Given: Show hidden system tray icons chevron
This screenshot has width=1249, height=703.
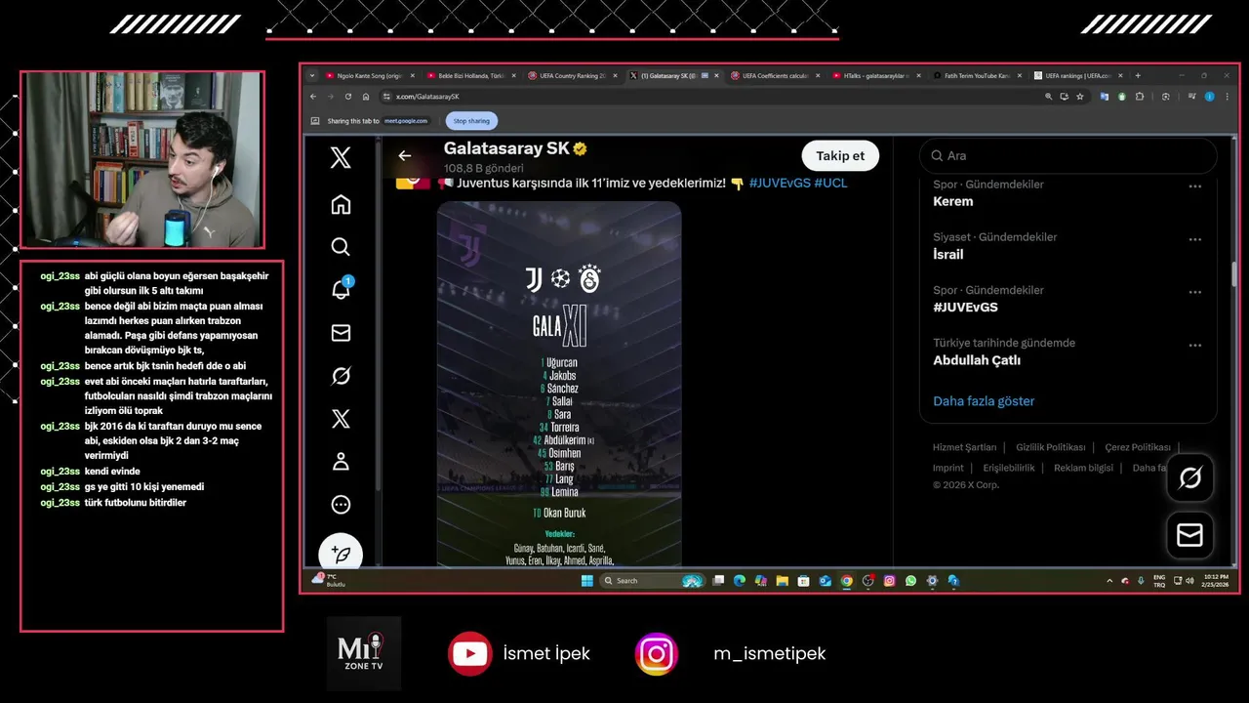Looking at the screenshot, I should 1109,581.
